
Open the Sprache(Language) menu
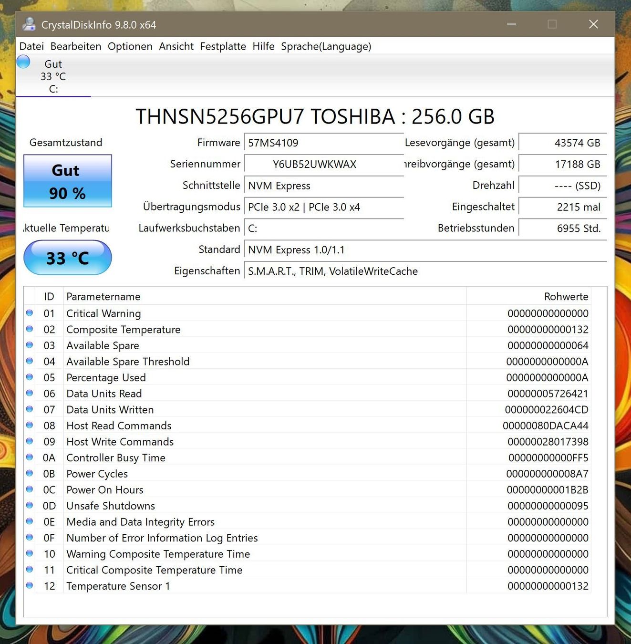pyautogui.click(x=326, y=46)
